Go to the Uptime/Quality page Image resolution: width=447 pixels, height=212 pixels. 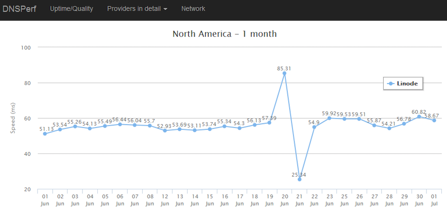click(72, 9)
